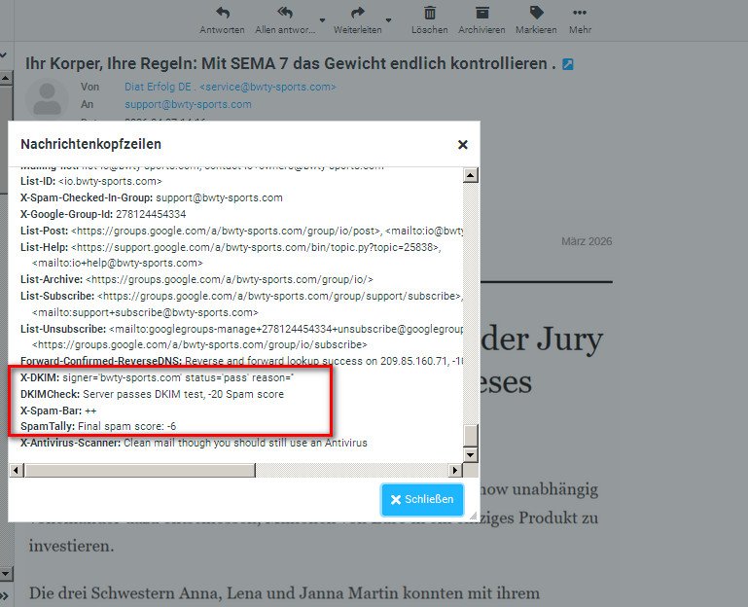The image size is (748, 607).
Task: Open the Markieren tag menu
Action: (x=536, y=14)
